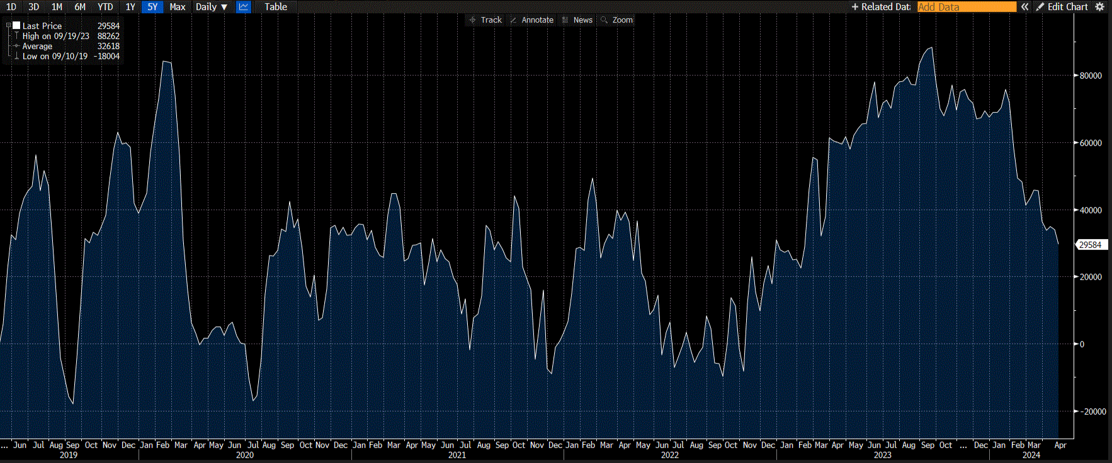The width and height of the screenshot is (1112, 463).
Task: Switch range to 6M
Action: 80,7
